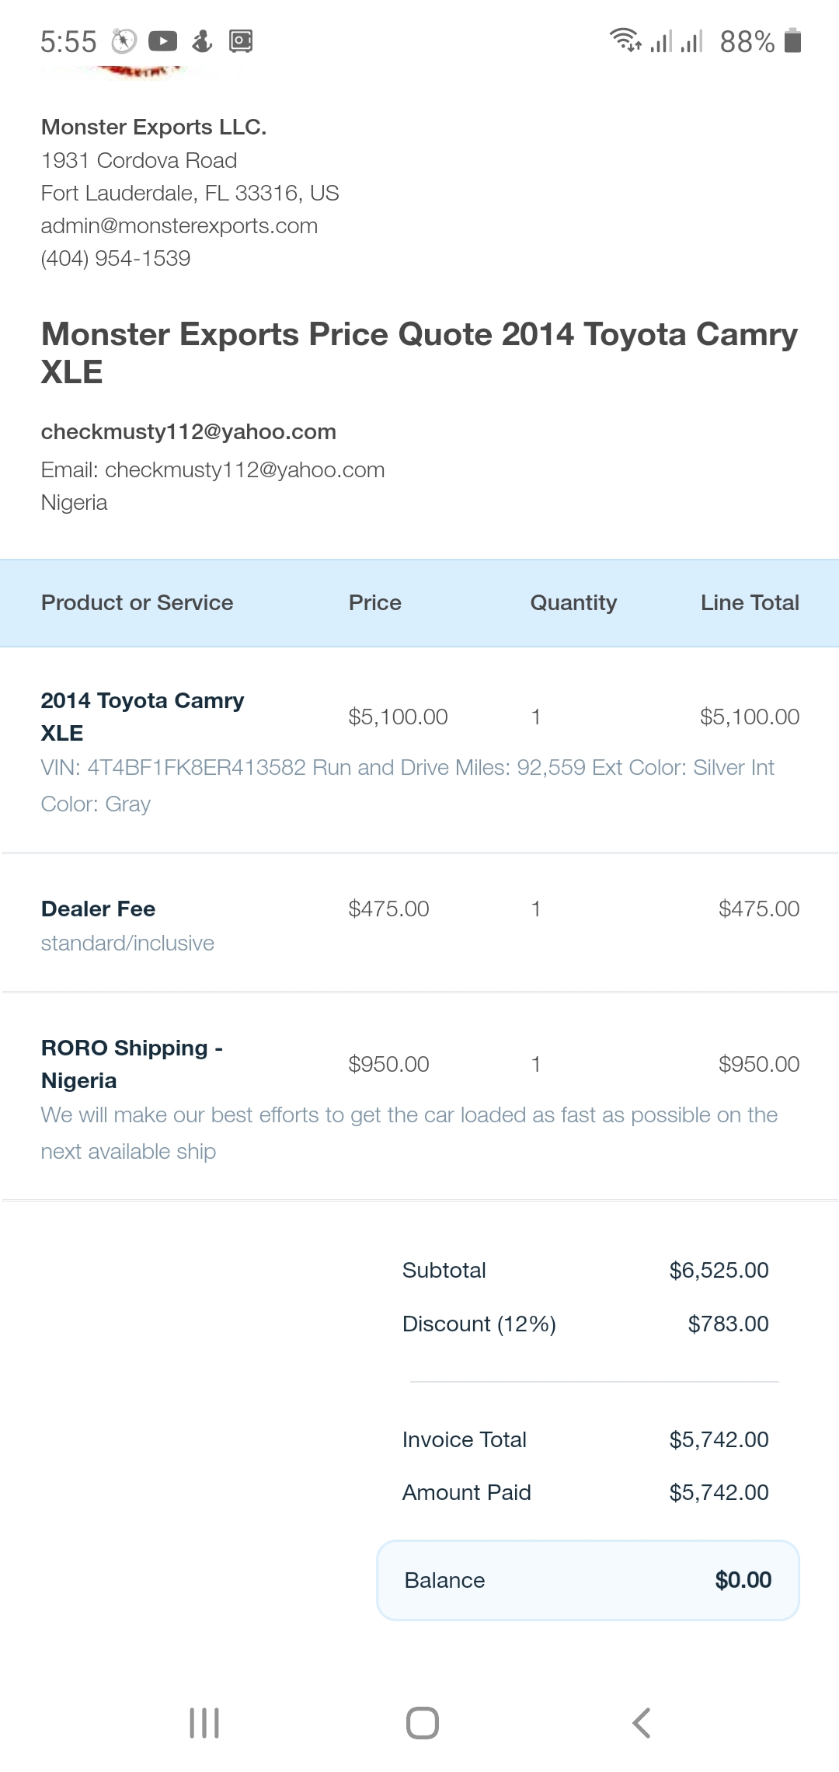Tap the Monster Exports Price Quote title
The width and height of the screenshot is (839, 1772).
pyautogui.click(x=419, y=353)
